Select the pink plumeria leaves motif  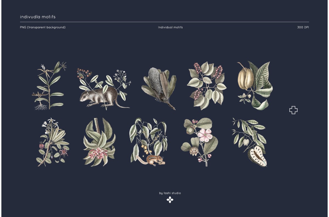pos(100,142)
